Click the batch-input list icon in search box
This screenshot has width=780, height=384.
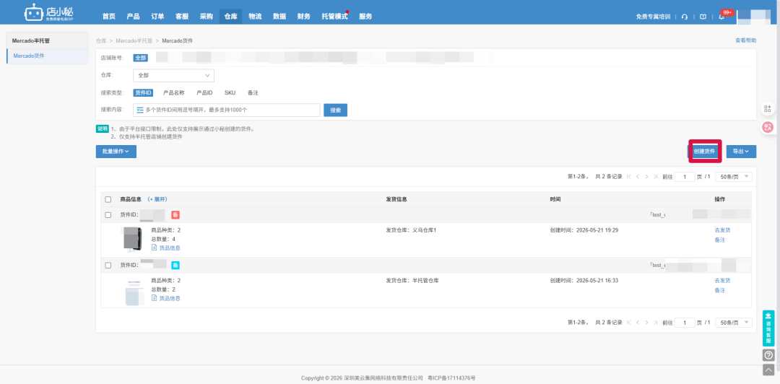point(140,110)
